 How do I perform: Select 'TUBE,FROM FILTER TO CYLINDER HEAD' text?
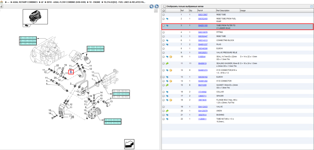226,27
